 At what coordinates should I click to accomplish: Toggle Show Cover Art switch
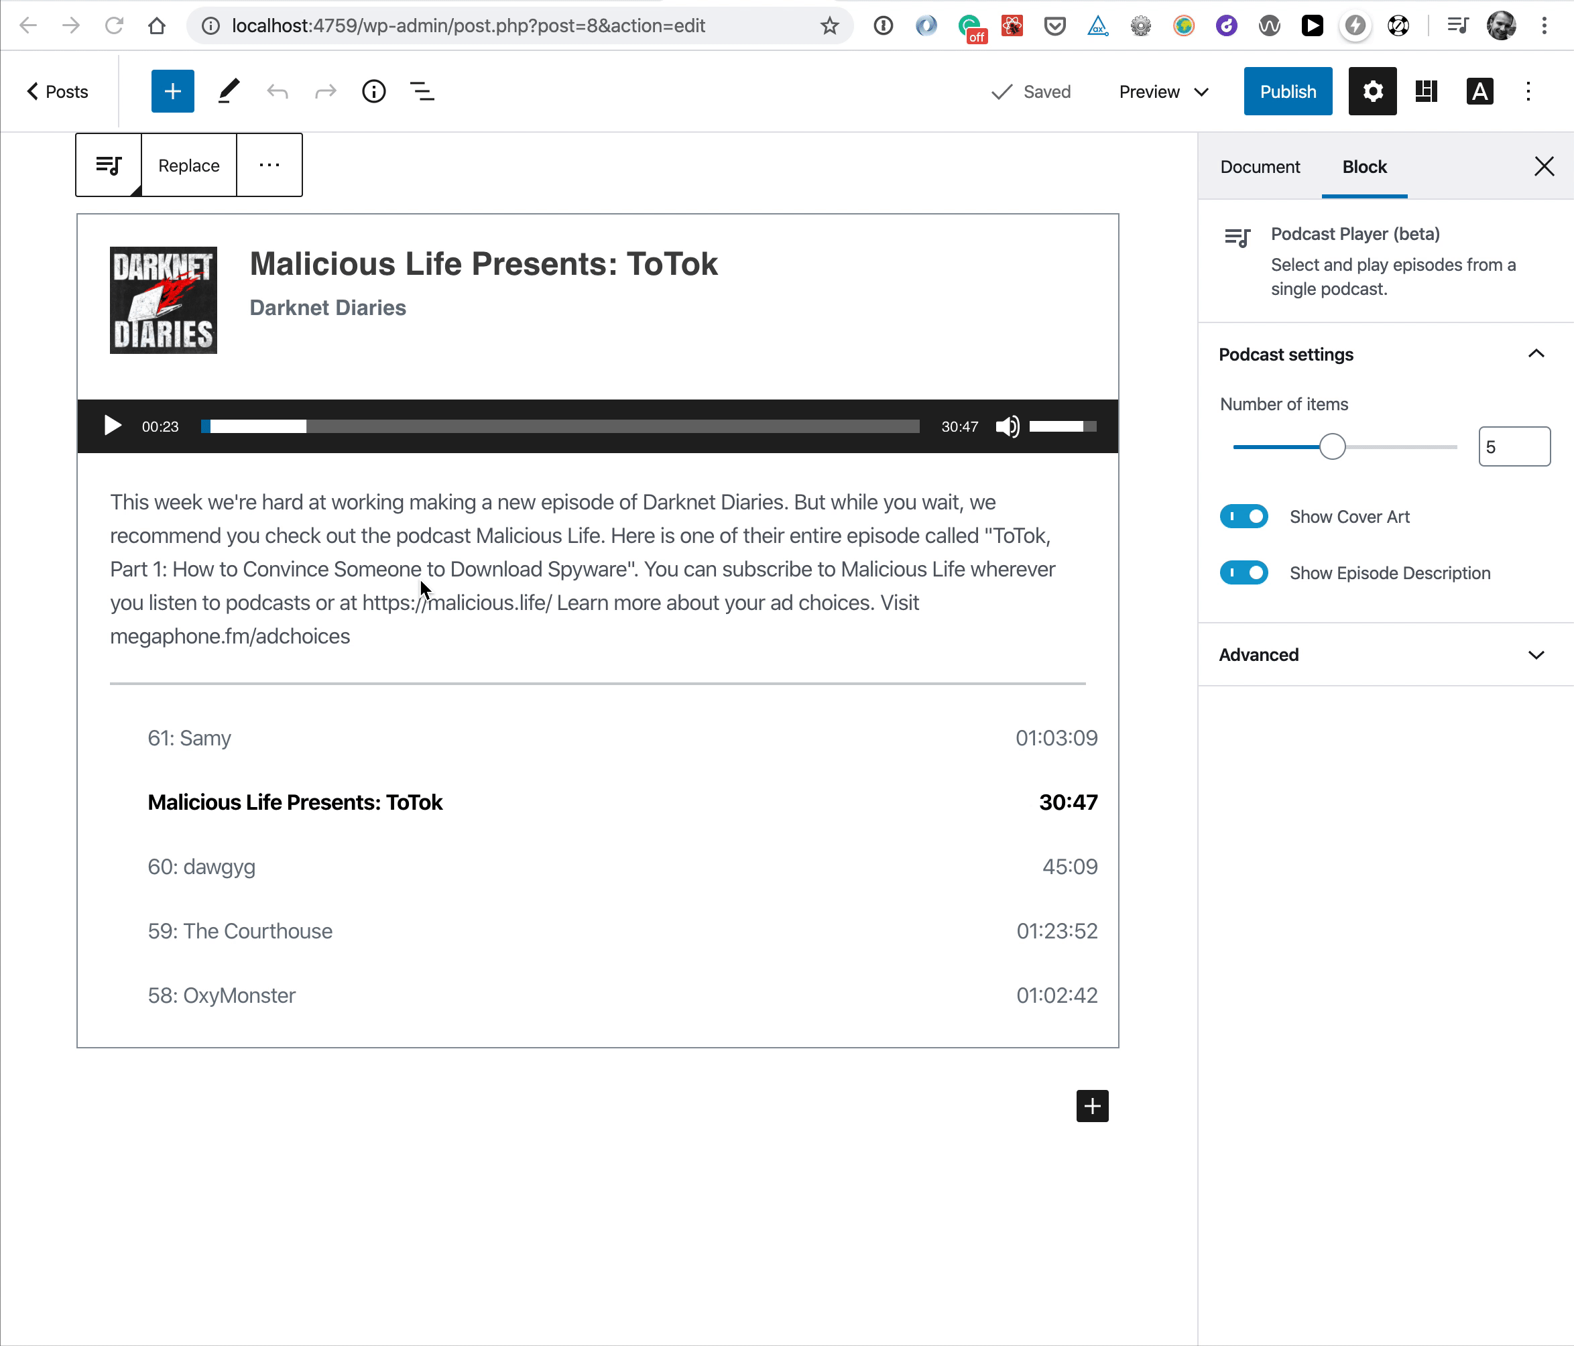[x=1244, y=517]
